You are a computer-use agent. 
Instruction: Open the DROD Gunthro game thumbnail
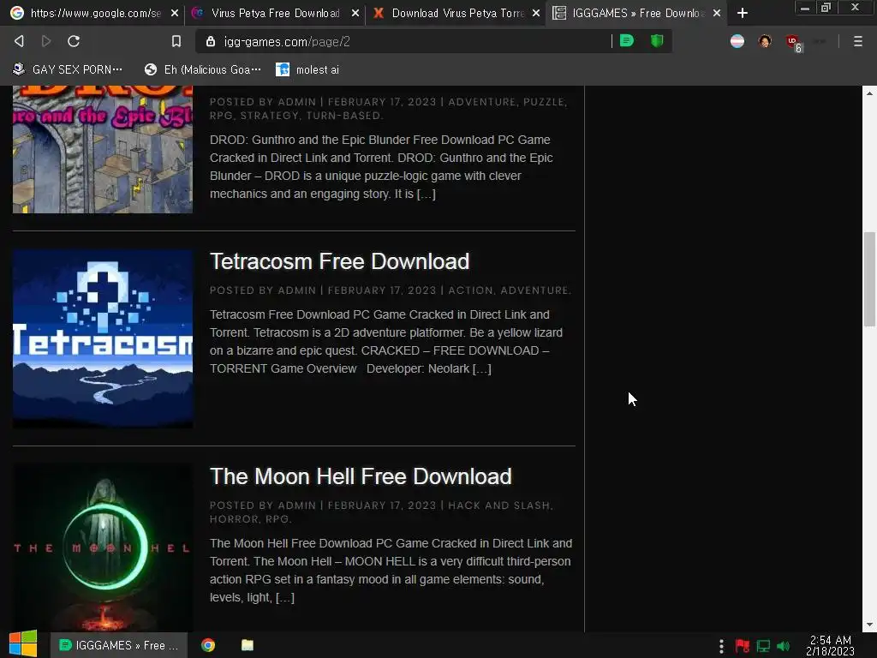(103, 149)
